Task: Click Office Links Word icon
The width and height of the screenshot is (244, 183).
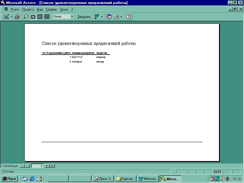Action: [97, 17]
